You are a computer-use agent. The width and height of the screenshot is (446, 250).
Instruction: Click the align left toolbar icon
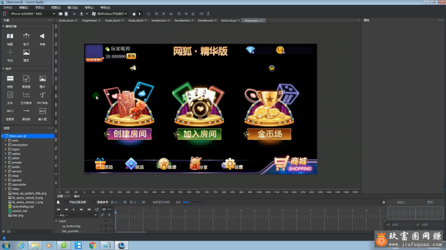157,14
